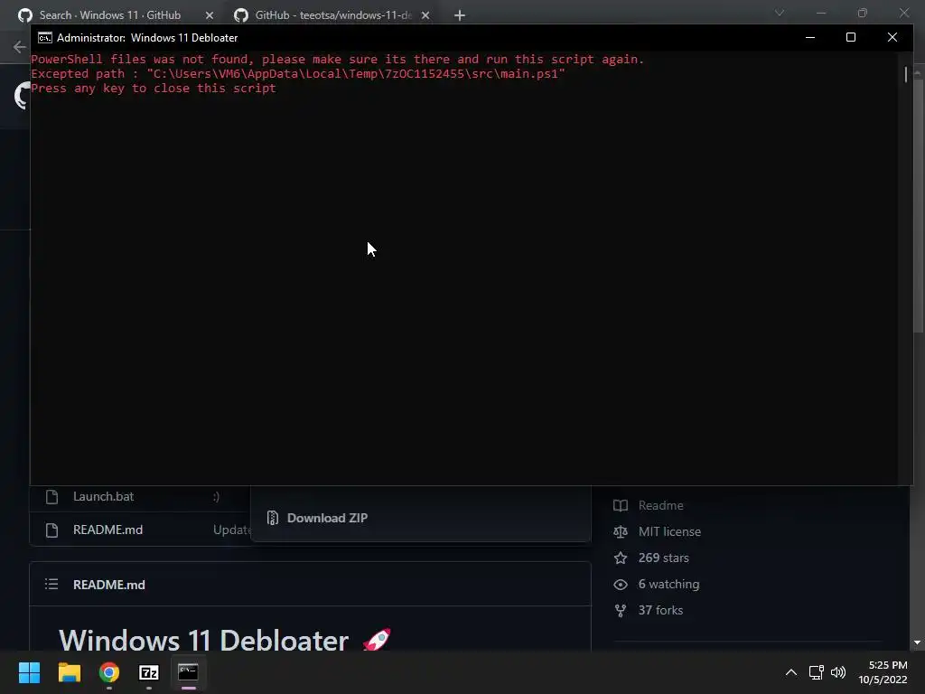
Task: Open a new Chrome tab
Action: point(460,15)
